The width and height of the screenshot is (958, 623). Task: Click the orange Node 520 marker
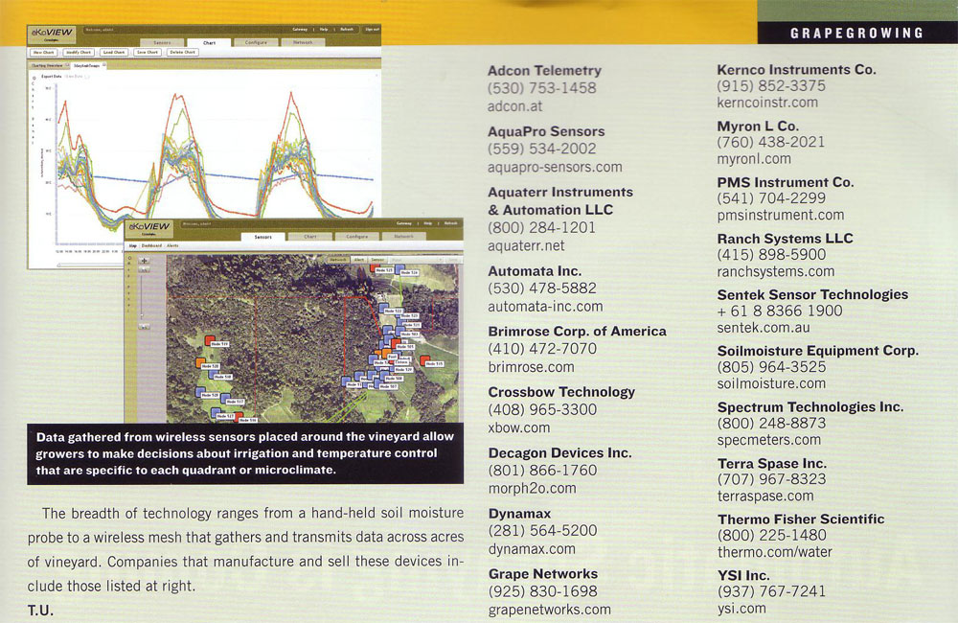point(201,363)
